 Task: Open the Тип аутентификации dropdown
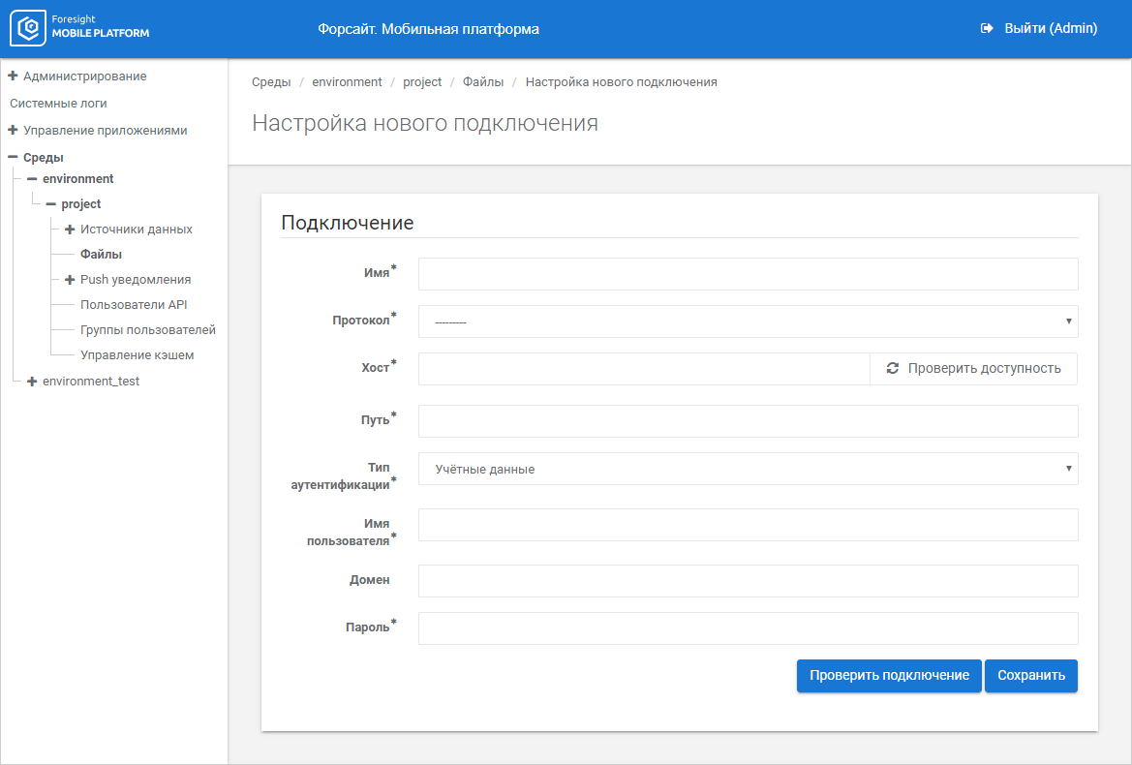pos(748,469)
